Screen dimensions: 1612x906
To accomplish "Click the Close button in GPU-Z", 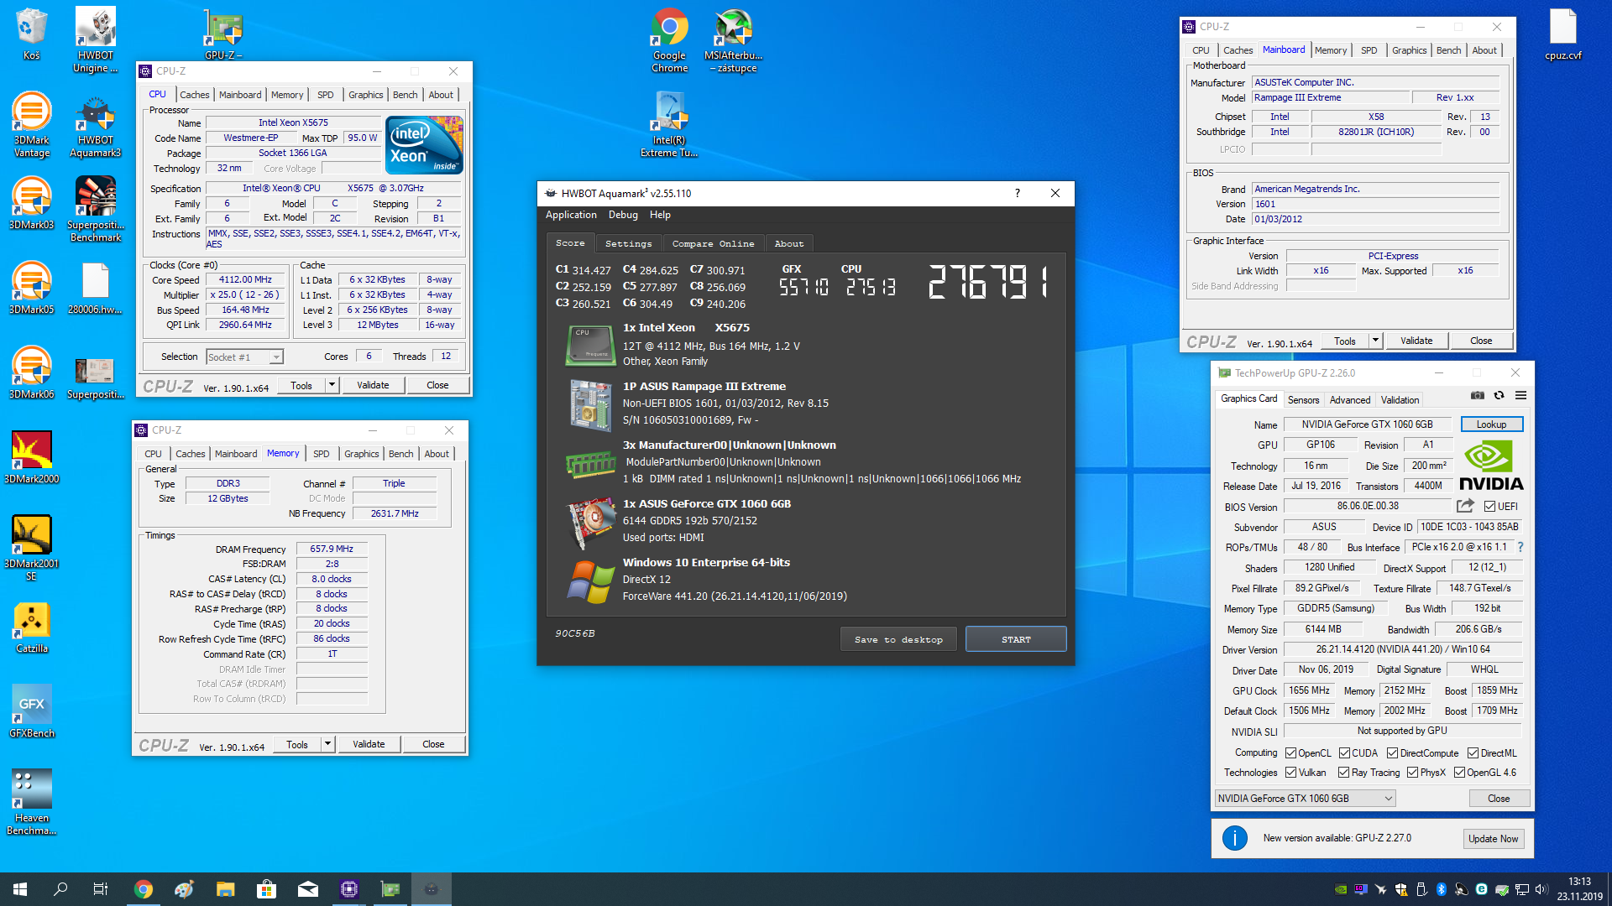I will point(1499,799).
